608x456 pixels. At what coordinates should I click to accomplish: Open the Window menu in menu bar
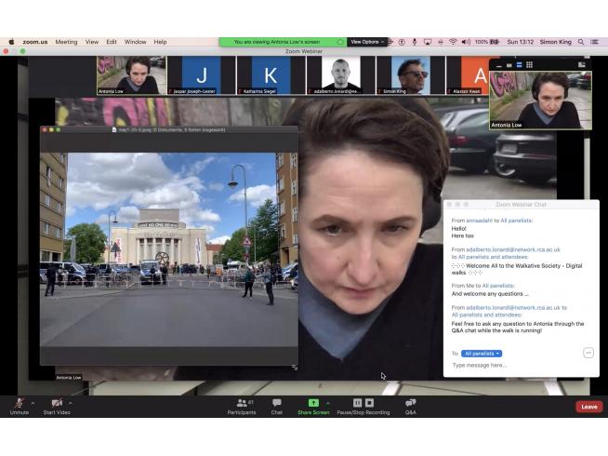point(135,42)
